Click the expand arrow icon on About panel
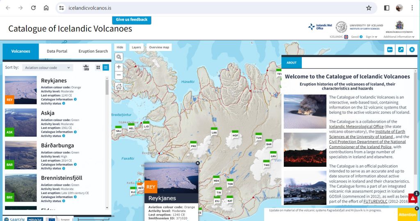Image resolution: width=420 pixels, height=221 pixels. tap(401, 50)
